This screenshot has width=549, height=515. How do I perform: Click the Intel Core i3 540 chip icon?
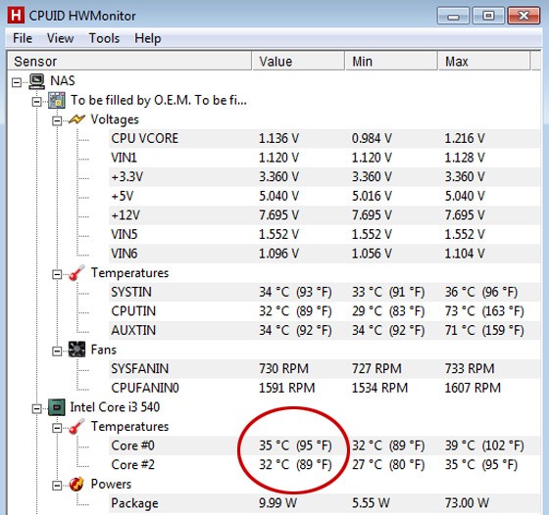pyautogui.click(x=57, y=407)
